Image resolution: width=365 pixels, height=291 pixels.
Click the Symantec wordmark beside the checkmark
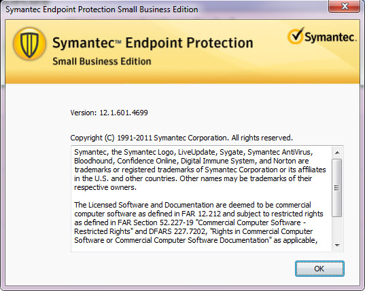pos(330,37)
